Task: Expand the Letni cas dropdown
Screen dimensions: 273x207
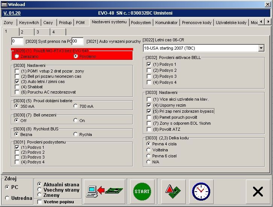Action: [261, 48]
